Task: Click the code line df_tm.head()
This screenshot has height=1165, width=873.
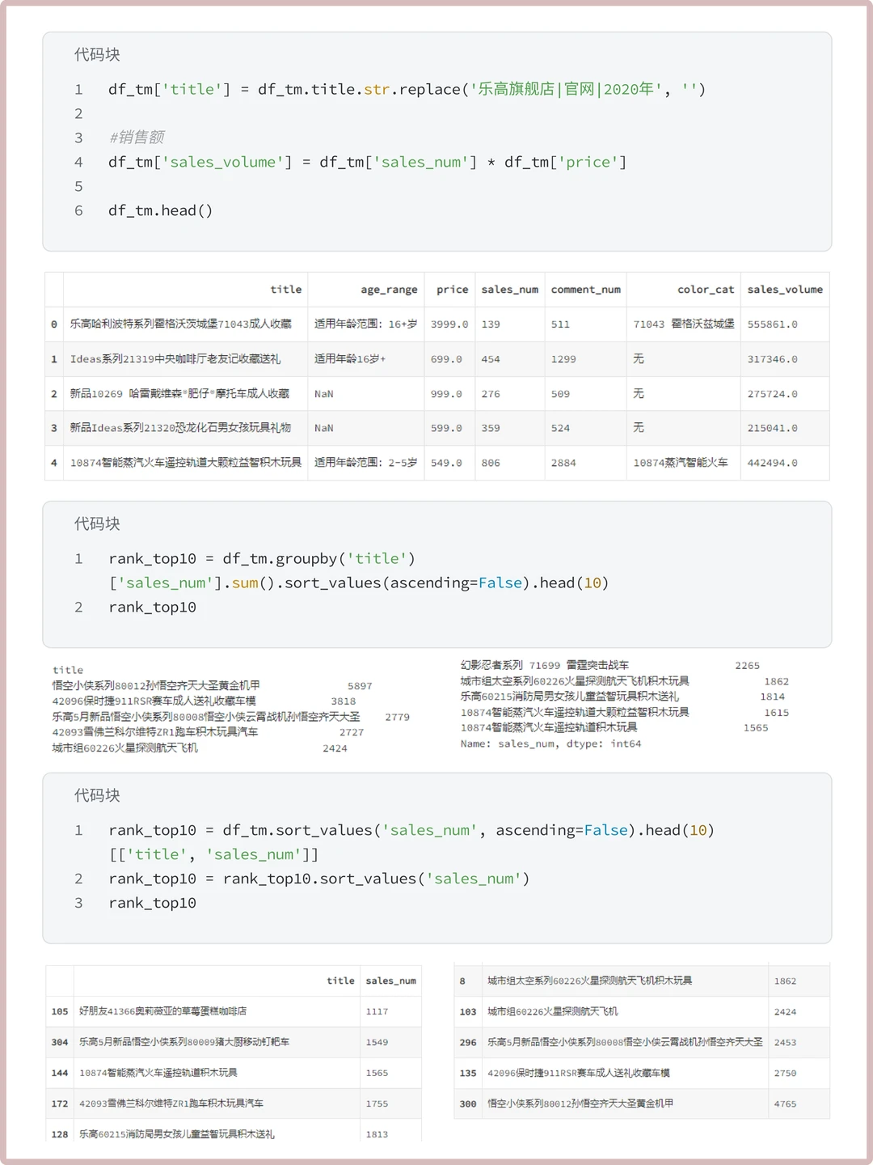Action: (x=160, y=210)
